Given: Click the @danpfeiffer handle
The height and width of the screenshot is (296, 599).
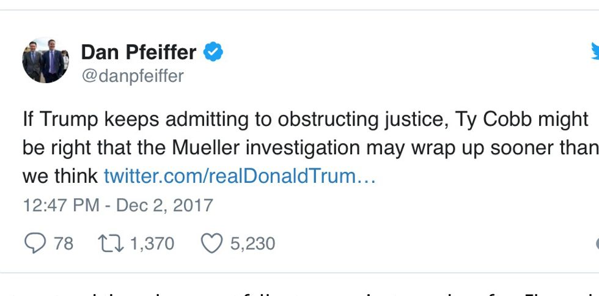Looking at the screenshot, I should [132, 76].
